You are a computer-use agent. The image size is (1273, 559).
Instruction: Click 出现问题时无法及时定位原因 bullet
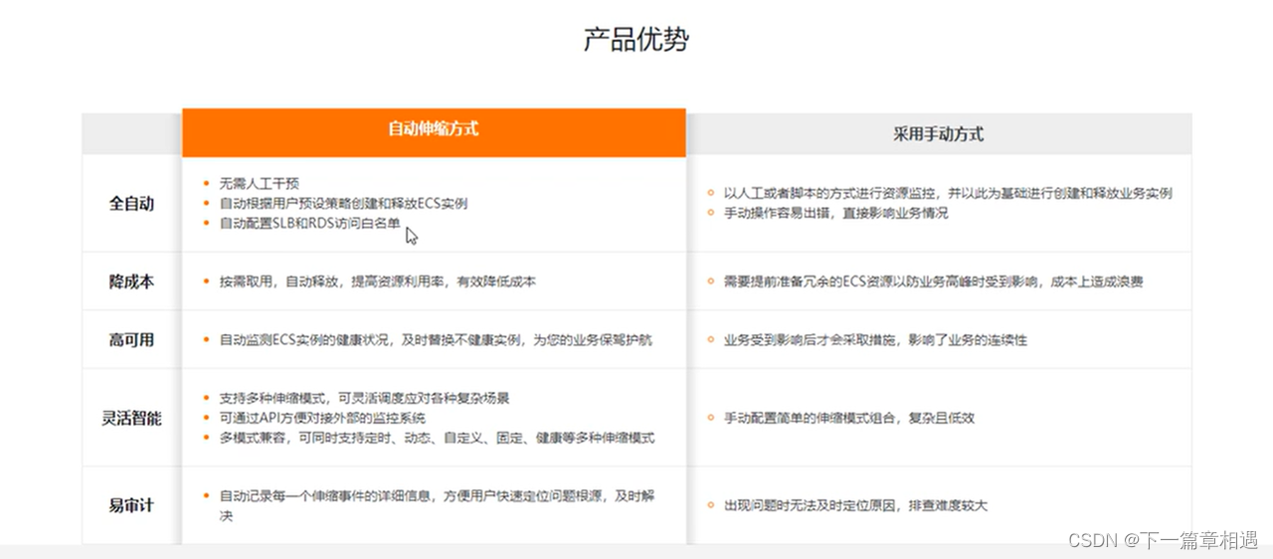[x=855, y=505]
